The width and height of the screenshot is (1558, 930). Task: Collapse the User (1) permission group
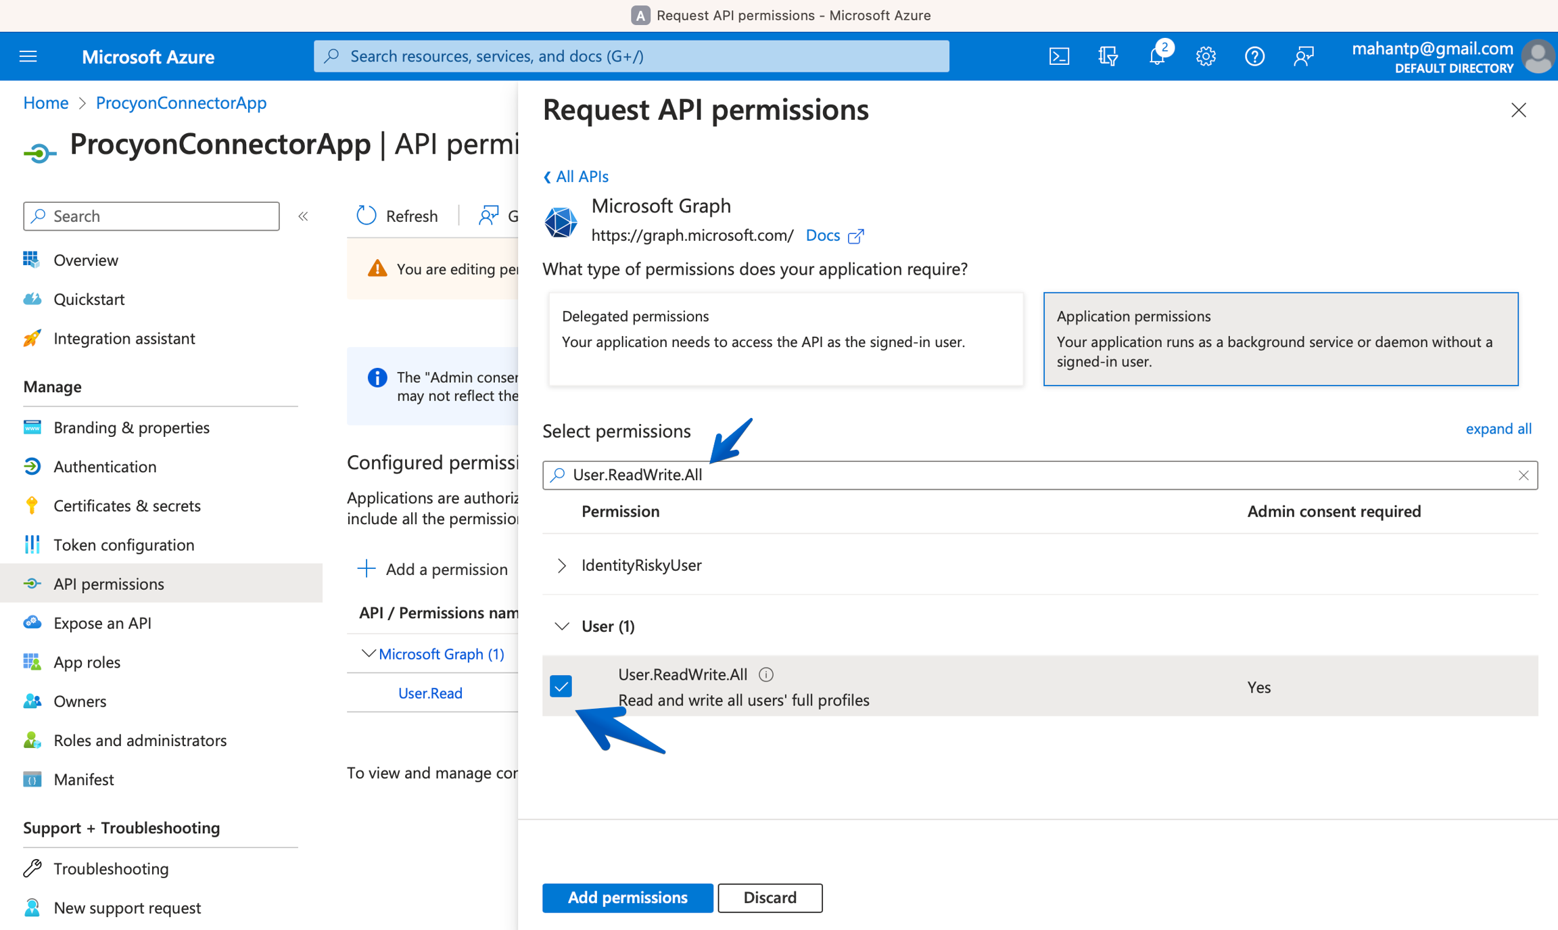click(x=562, y=626)
